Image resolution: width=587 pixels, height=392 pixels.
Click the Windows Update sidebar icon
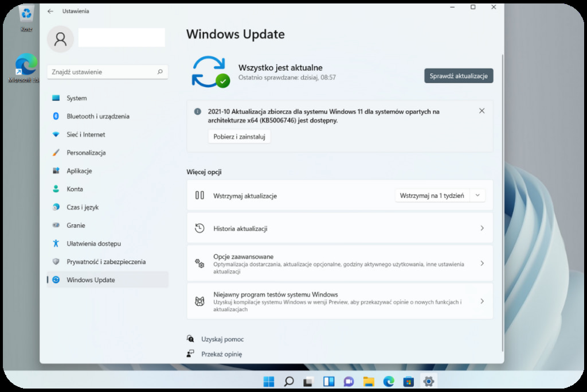point(56,280)
